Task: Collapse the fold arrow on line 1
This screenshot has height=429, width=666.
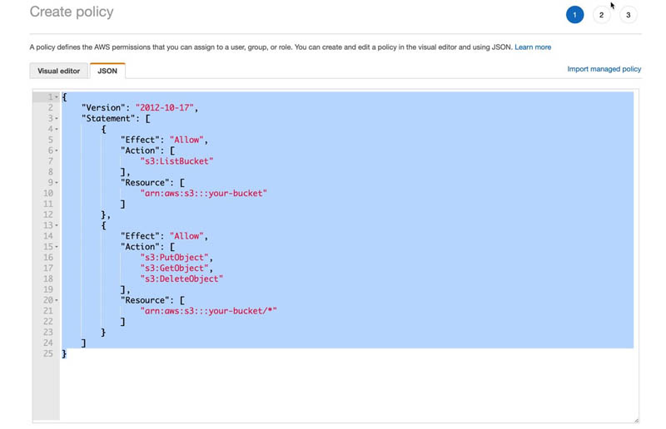Action: coord(57,97)
